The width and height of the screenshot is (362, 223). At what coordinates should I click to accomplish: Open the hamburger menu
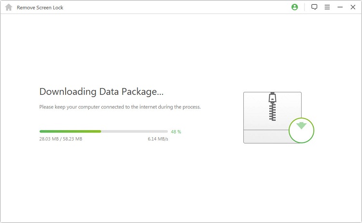tap(327, 7)
